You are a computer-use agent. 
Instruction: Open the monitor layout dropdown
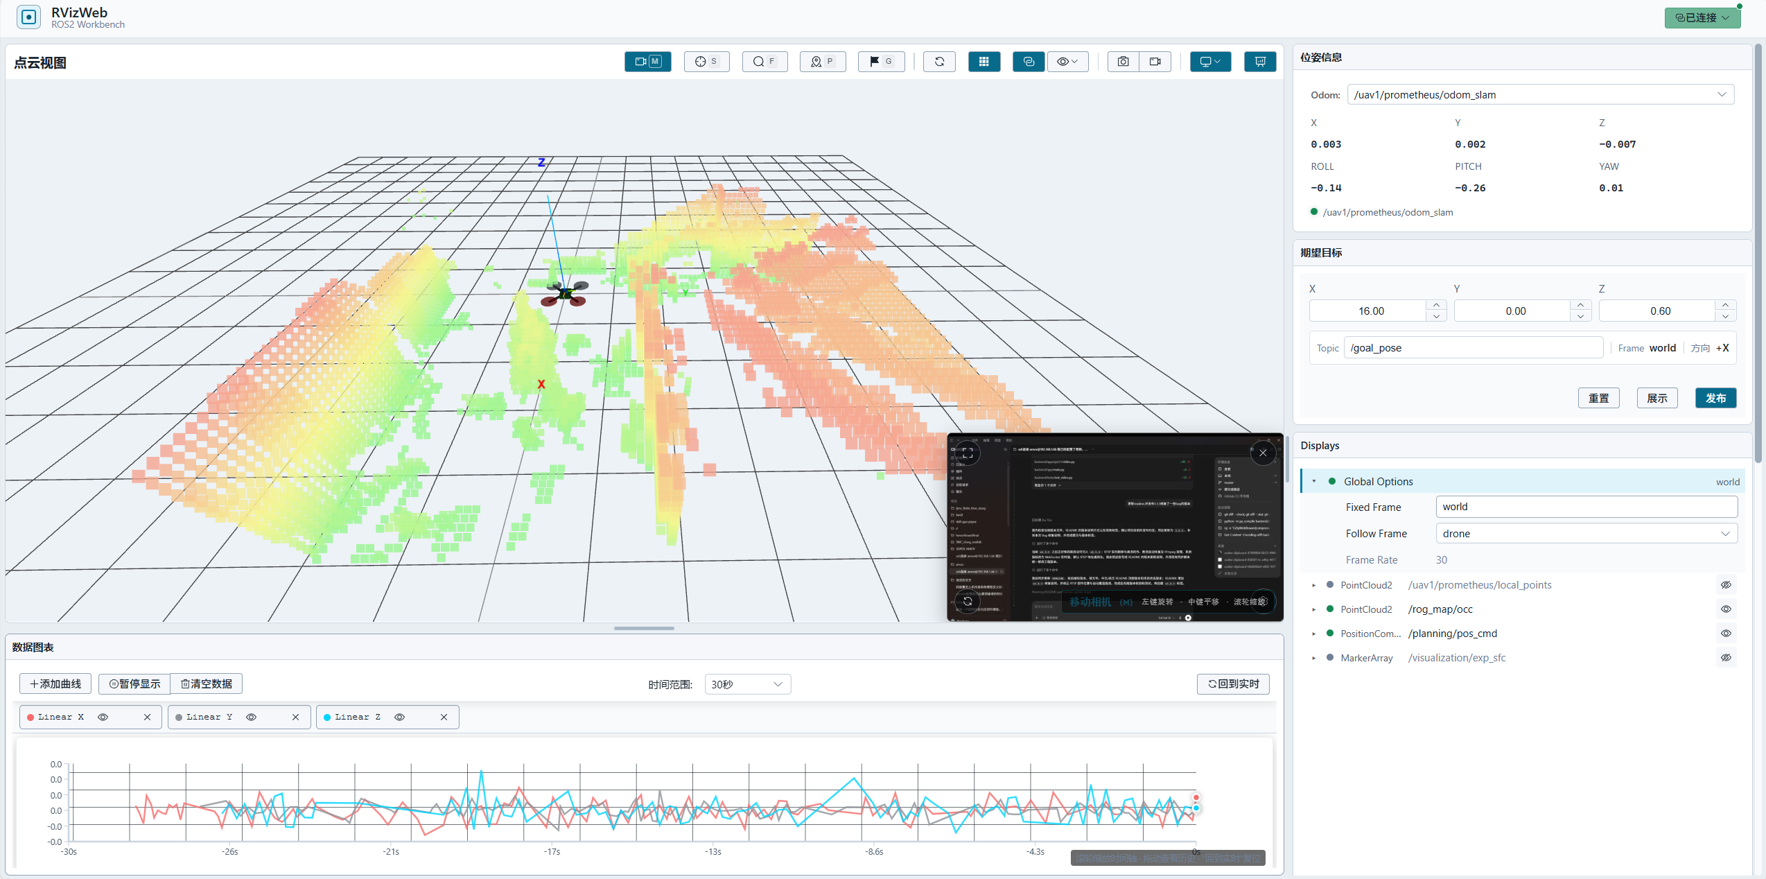coord(1210,62)
